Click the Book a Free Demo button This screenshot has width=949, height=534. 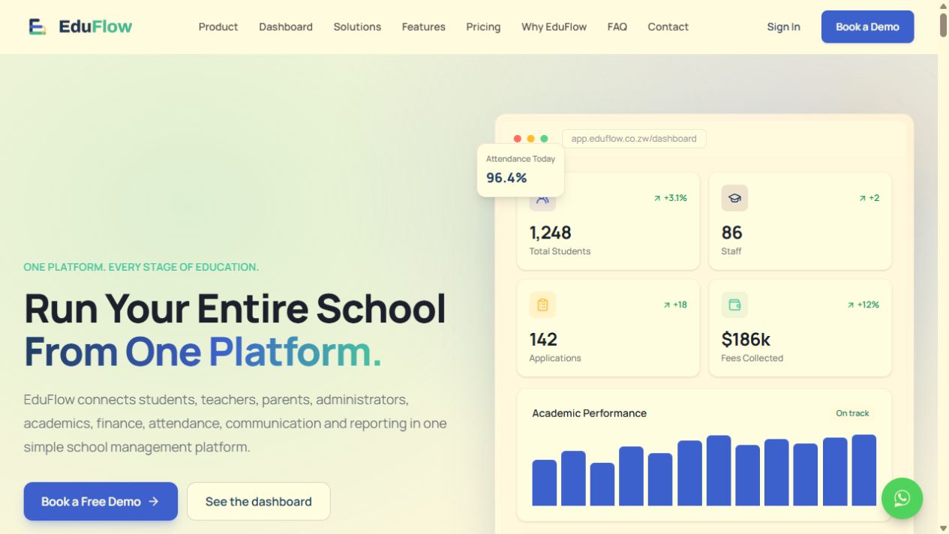101,501
